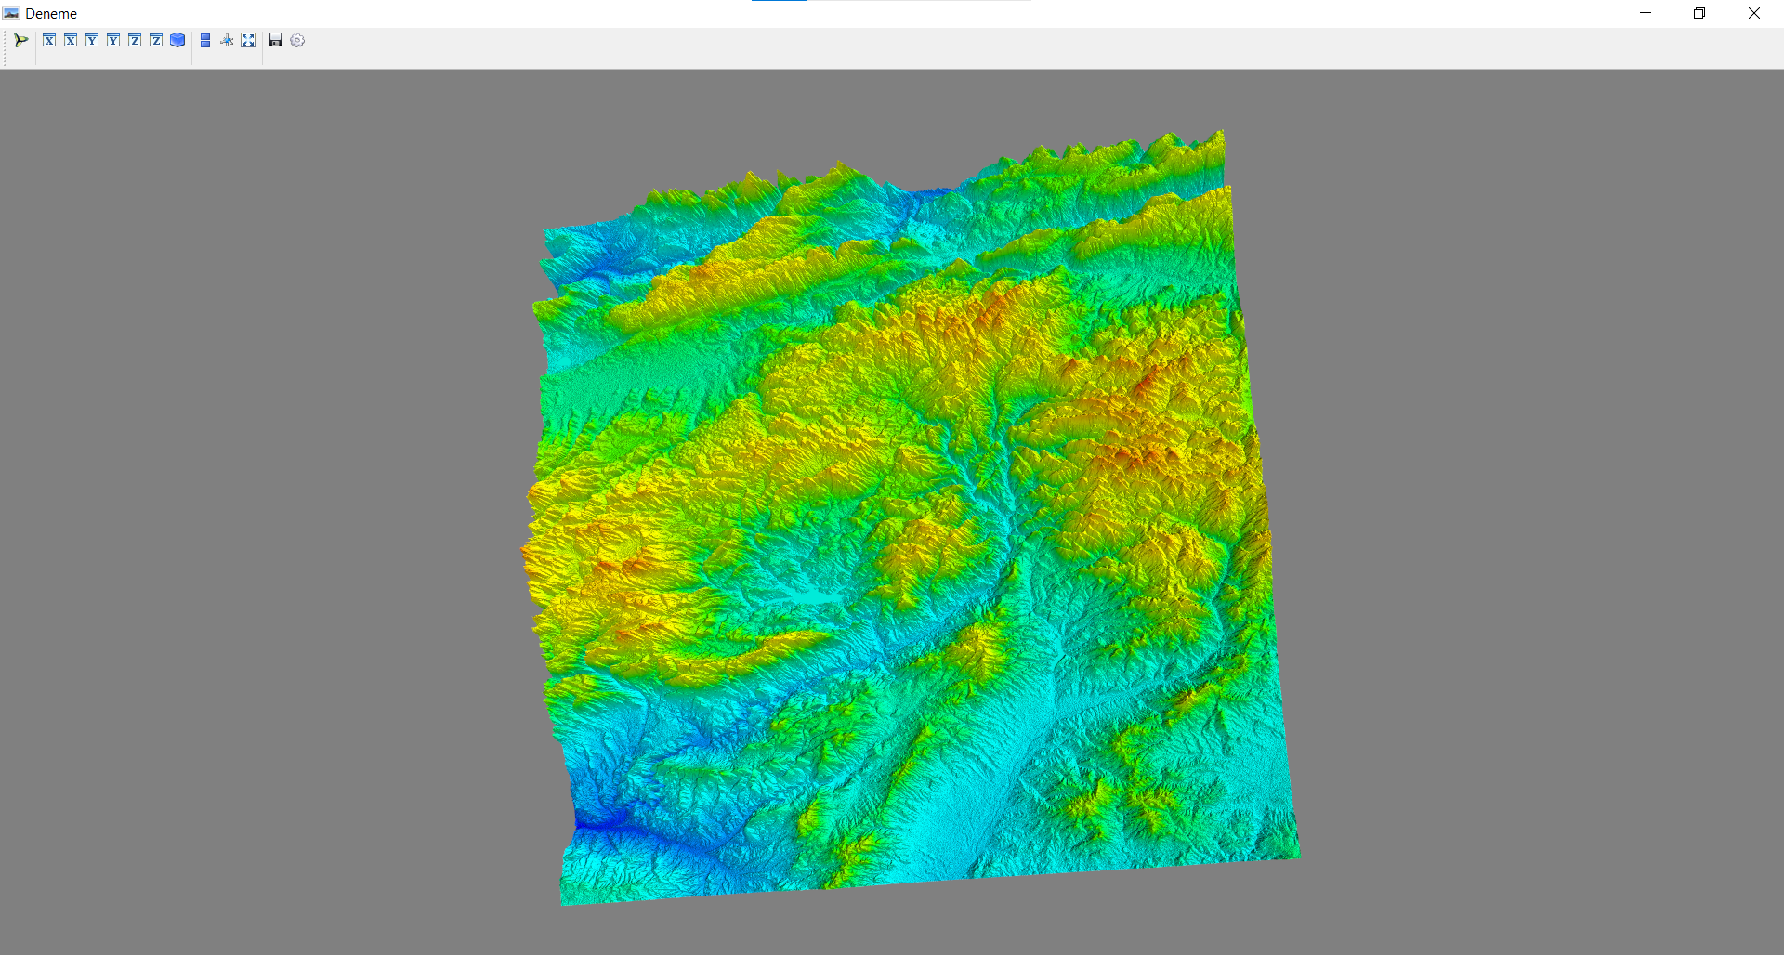Click the three-pointed axis orientation icon
The height and width of the screenshot is (955, 1784).
[20, 40]
